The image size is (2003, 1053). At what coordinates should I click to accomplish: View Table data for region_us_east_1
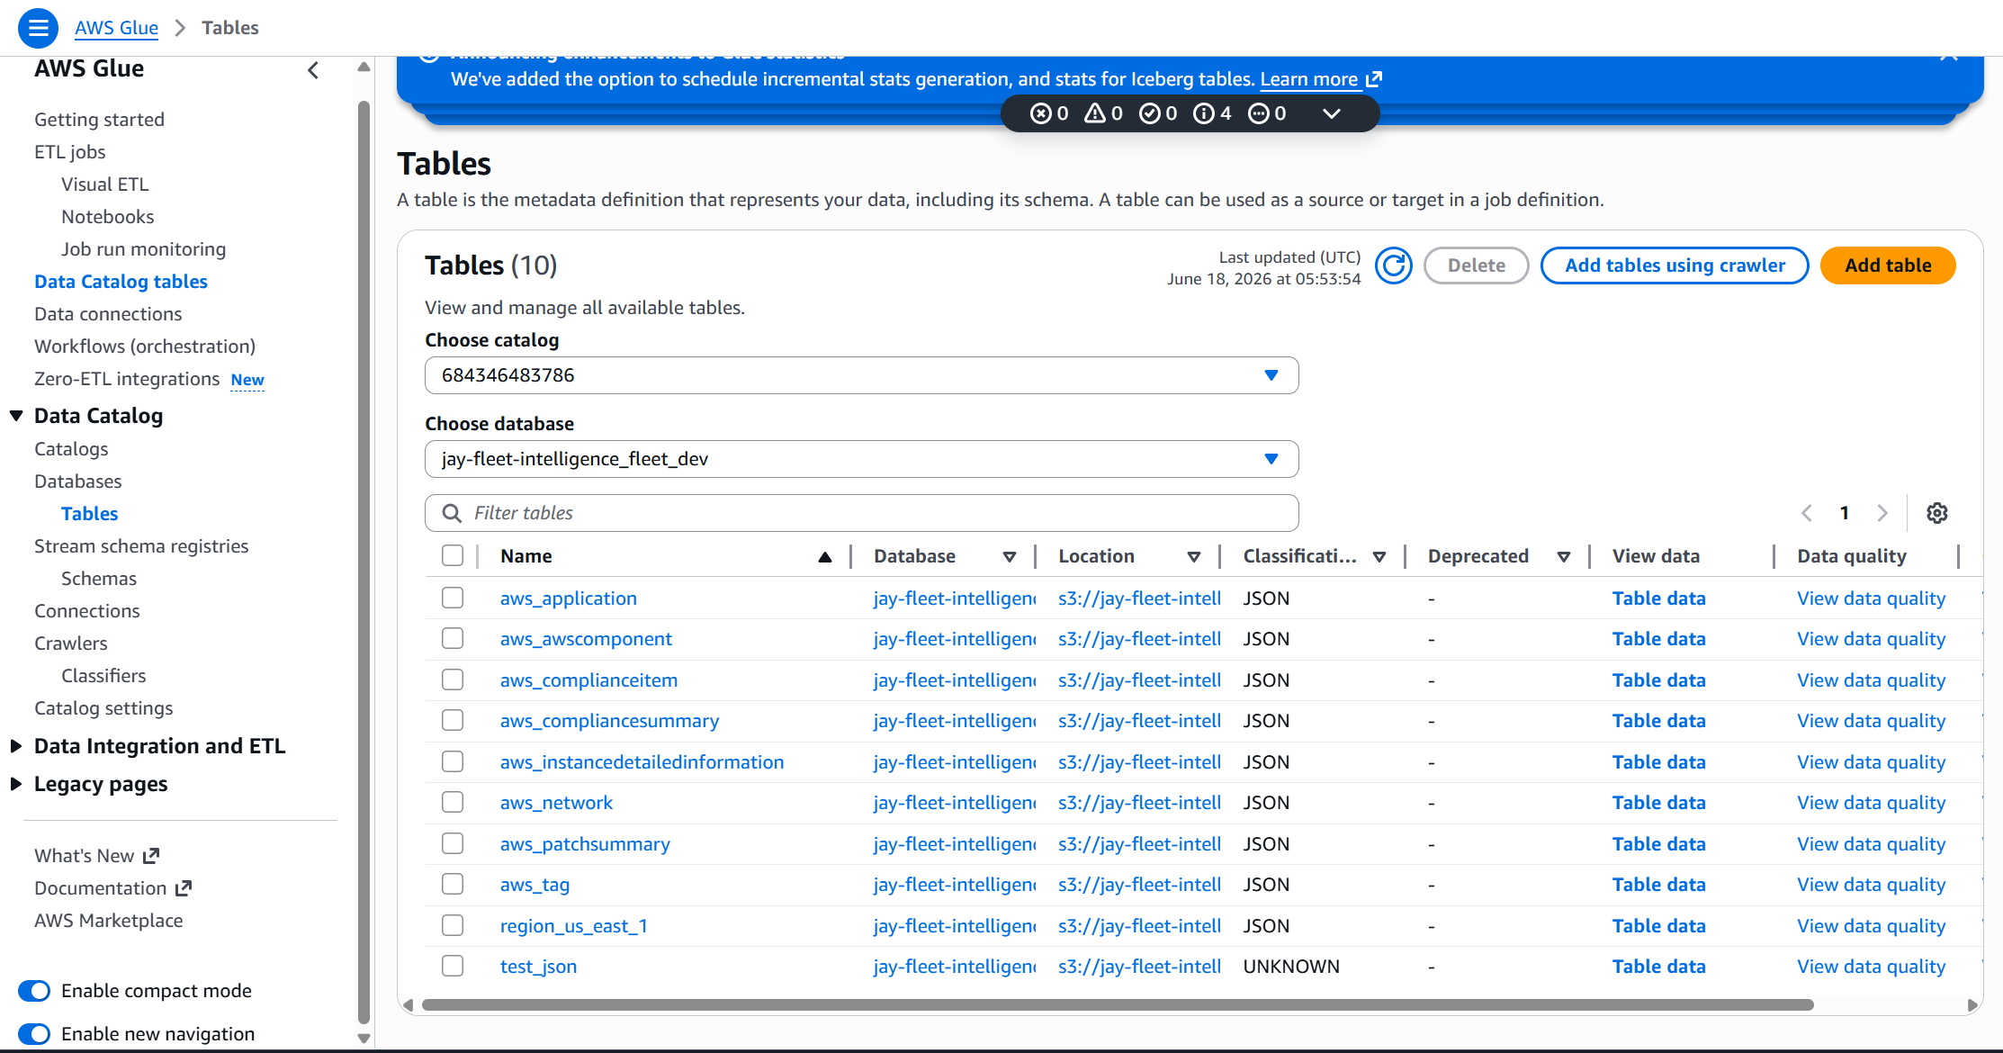(1658, 926)
